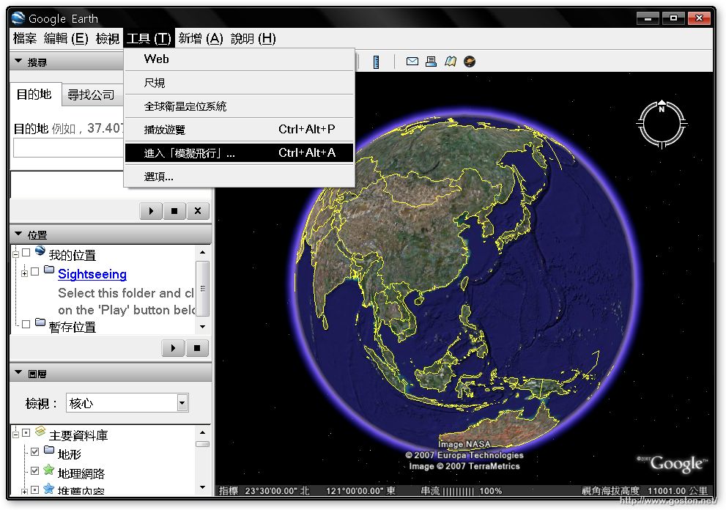
Task: Open the 新增 (A) menu
Action: 201,38
